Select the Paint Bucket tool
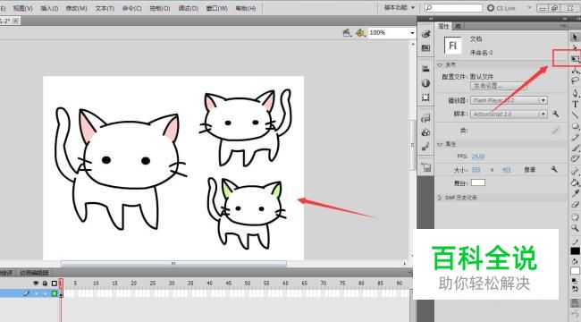The height and width of the screenshot is (322, 581). [x=575, y=182]
